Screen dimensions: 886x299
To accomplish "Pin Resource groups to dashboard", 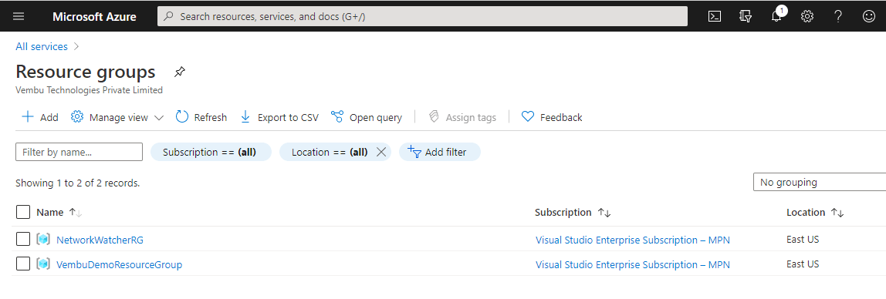I will pyautogui.click(x=180, y=72).
